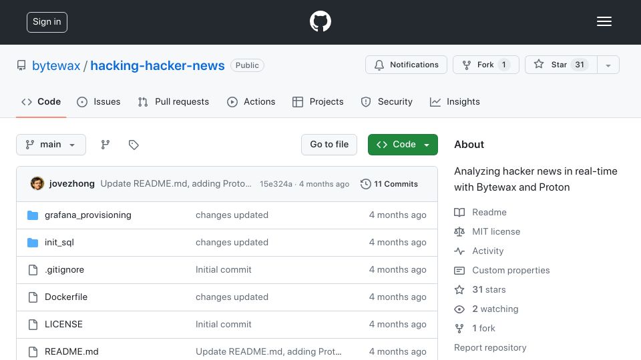Click Go to file button
641x360 pixels.
click(x=329, y=145)
